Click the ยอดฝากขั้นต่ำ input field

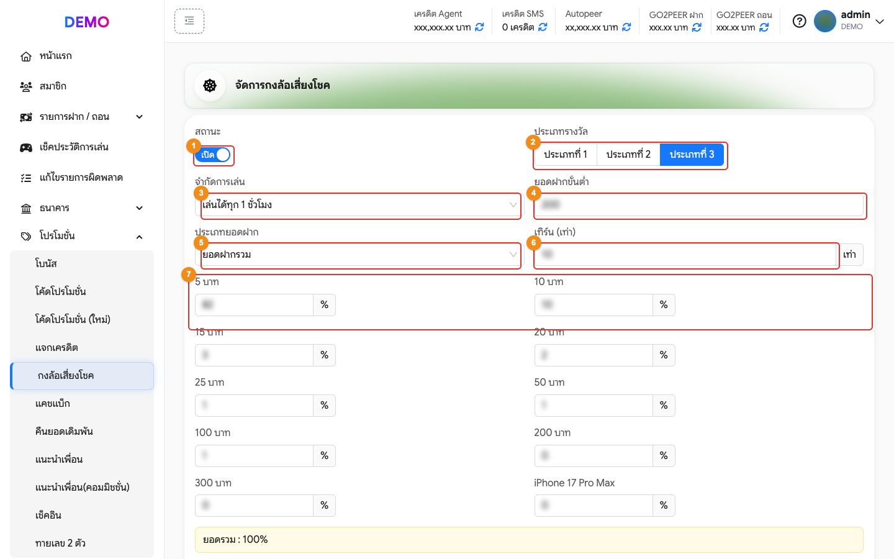click(698, 205)
